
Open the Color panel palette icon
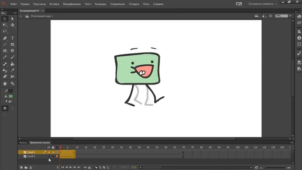pos(299,17)
